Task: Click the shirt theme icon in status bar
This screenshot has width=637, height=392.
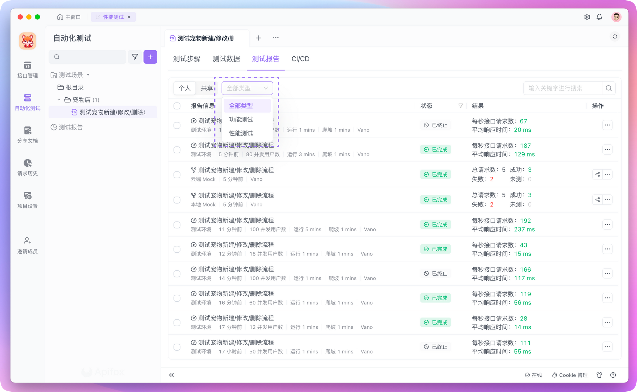Action: click(x=599, y=375)
